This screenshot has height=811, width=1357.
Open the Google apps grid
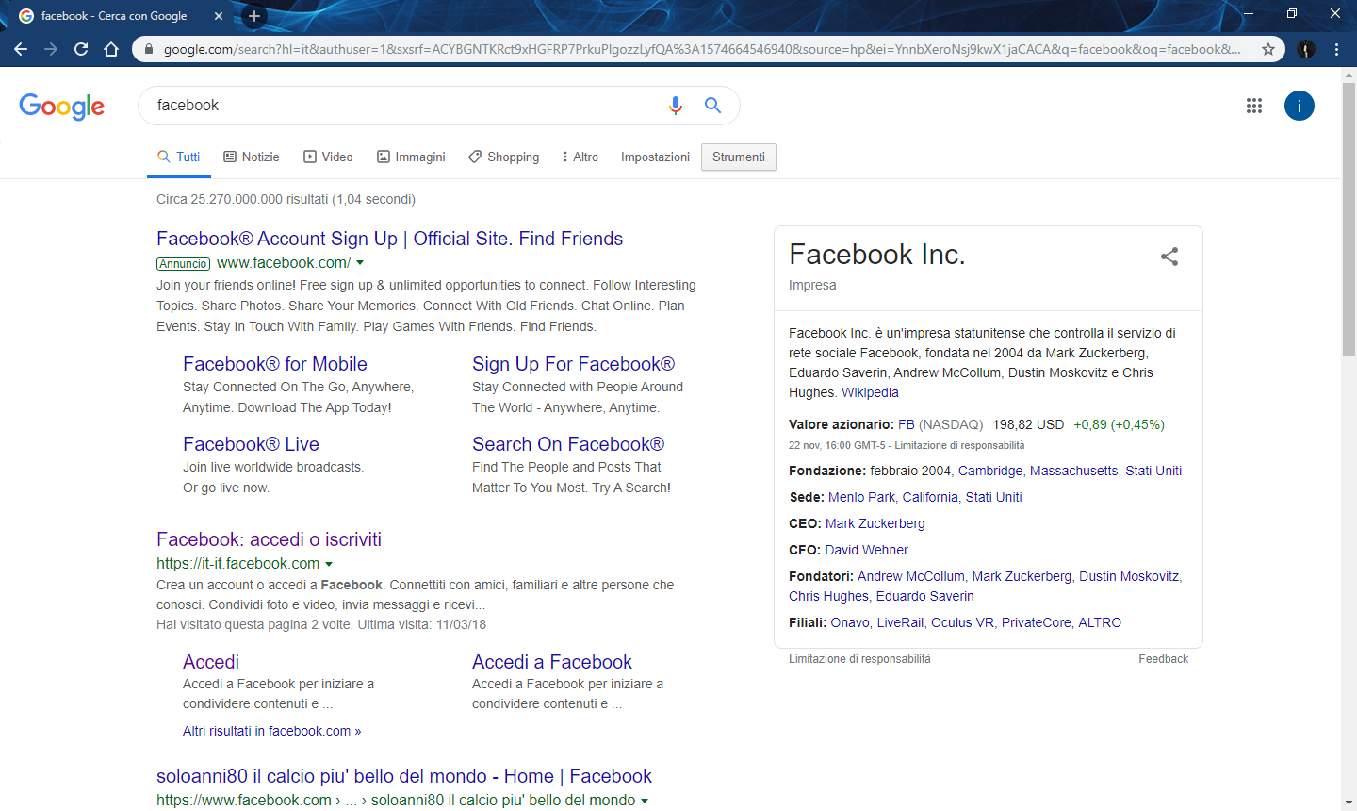[1253, 106]
